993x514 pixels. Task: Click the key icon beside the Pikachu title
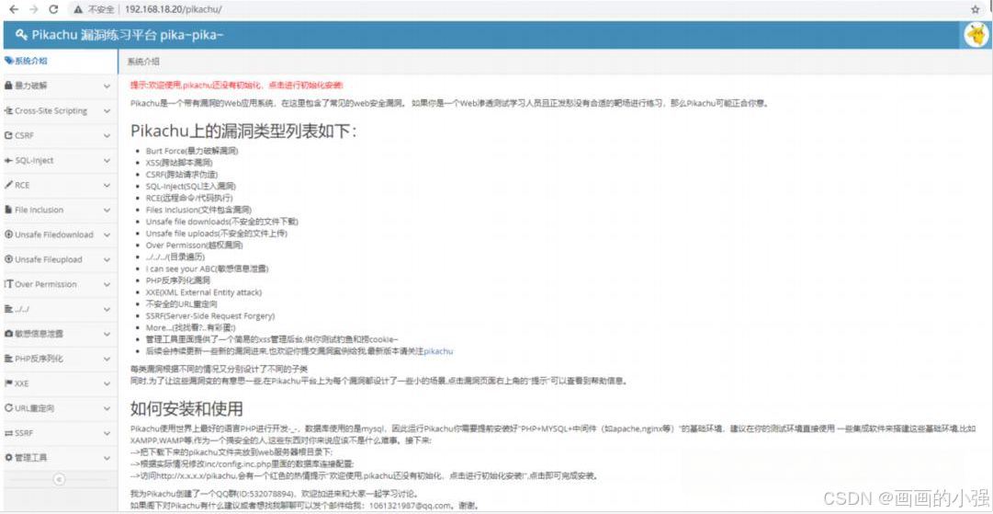21,34
